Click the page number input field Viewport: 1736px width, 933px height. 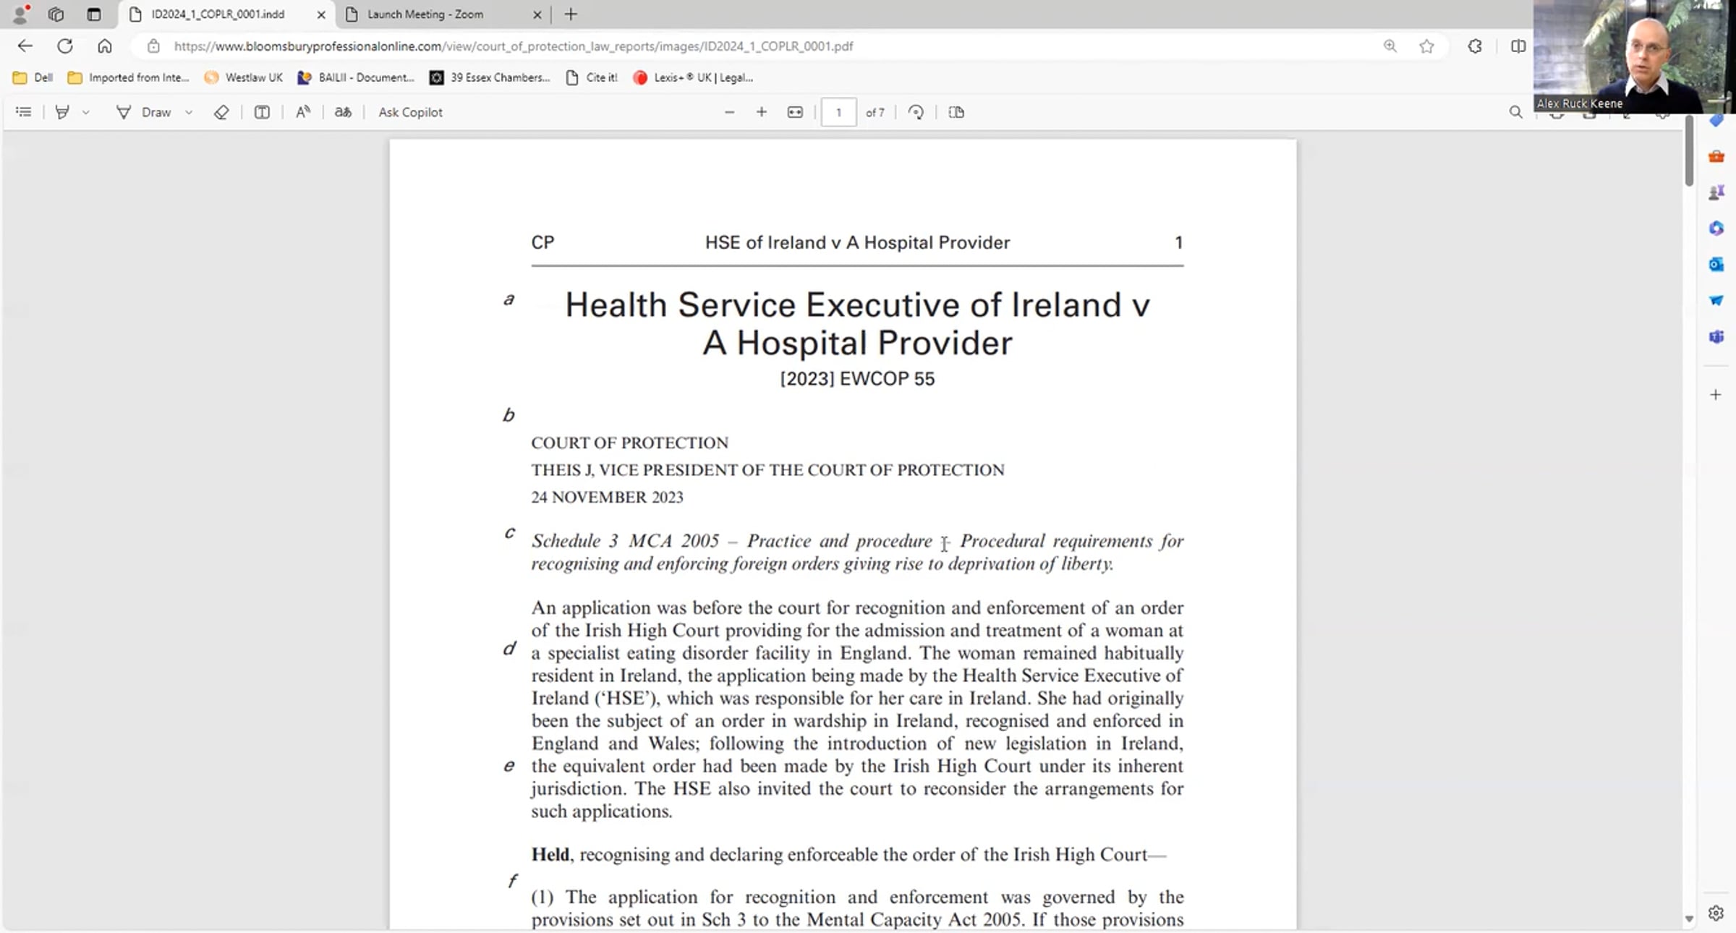point(838,112)
